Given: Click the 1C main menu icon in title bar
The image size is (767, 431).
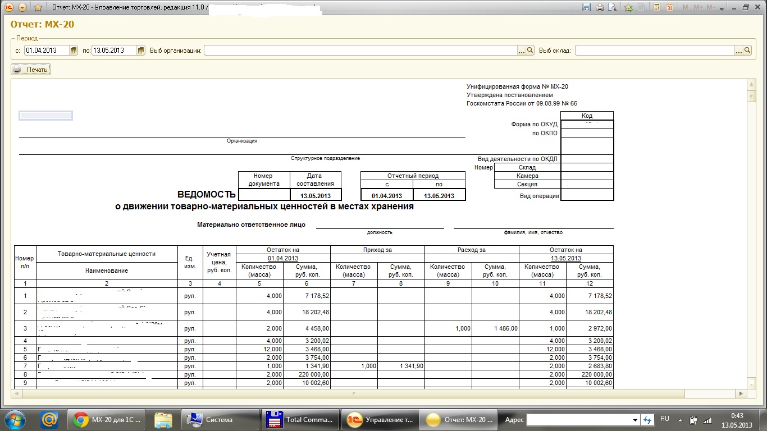Looking at the screenshot, I should pos(9,8).
